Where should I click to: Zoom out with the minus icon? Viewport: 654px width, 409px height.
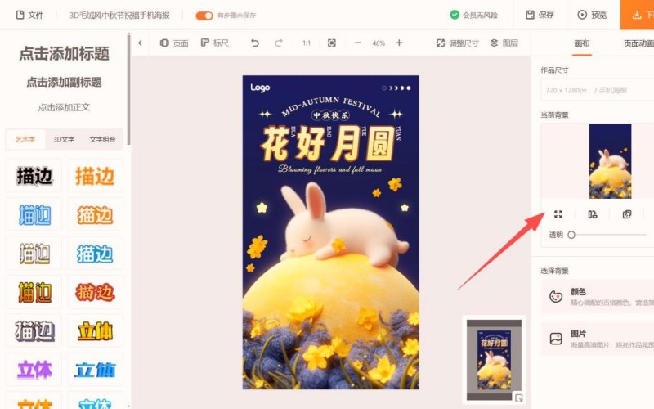point(358,43)
